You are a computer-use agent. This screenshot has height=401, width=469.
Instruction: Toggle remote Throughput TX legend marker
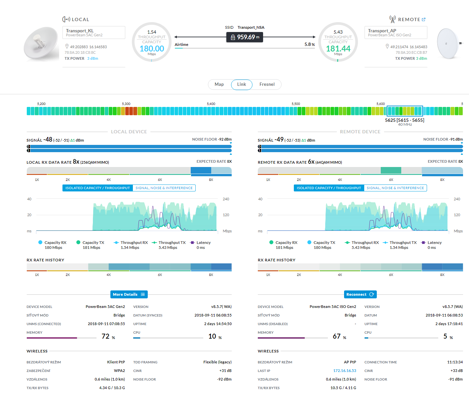pyautogui.click(x=385, y=243)
